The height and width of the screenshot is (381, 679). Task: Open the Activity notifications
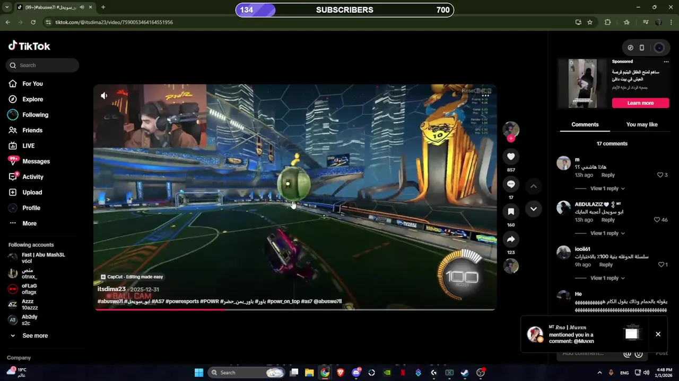(x=25, y=177)
